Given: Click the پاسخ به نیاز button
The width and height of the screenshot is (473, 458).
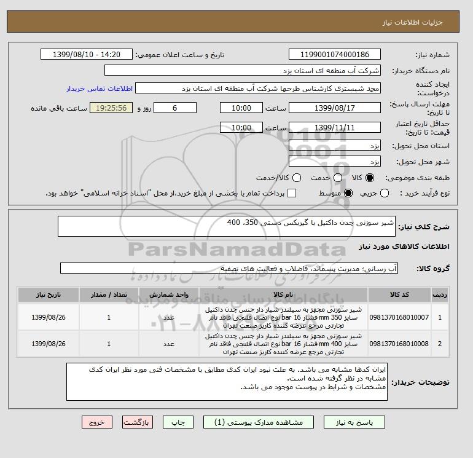Looking at the screenshot, I should coord(354,422).
